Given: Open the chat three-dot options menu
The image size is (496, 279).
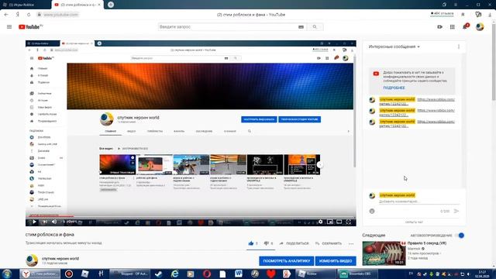Looking at the screenshot, I should click(459, 46).
